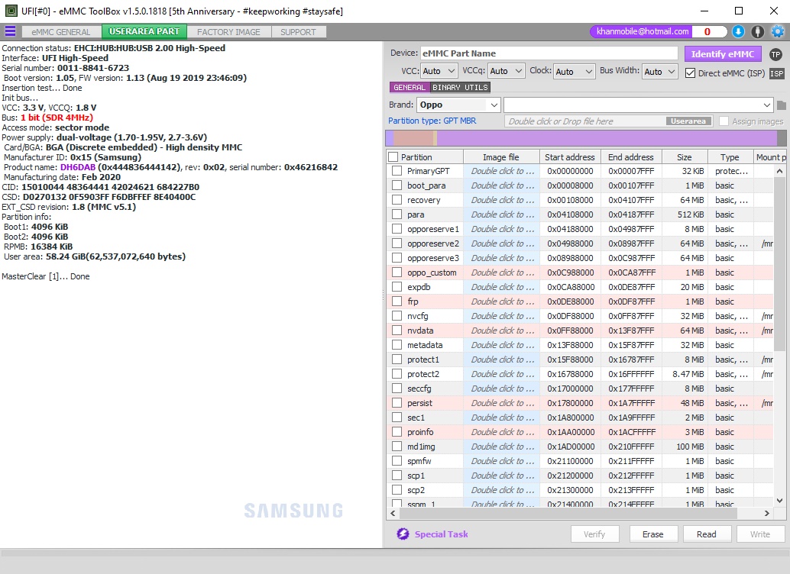Open the VCC voltage dropdown
This screenshot has height=574, width=790.
pyautogui.click(x=439, y=71)
